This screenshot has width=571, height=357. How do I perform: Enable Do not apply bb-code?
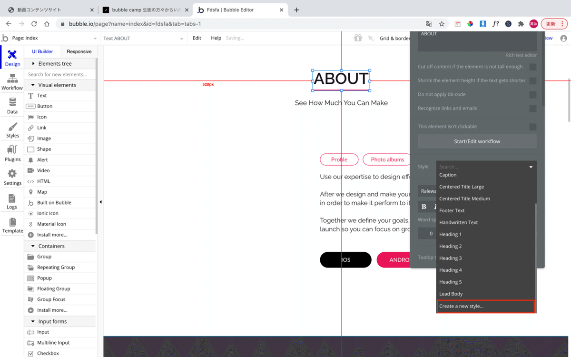[533, 95]
